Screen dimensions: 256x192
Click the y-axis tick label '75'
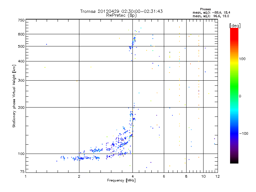click(22, 172)
